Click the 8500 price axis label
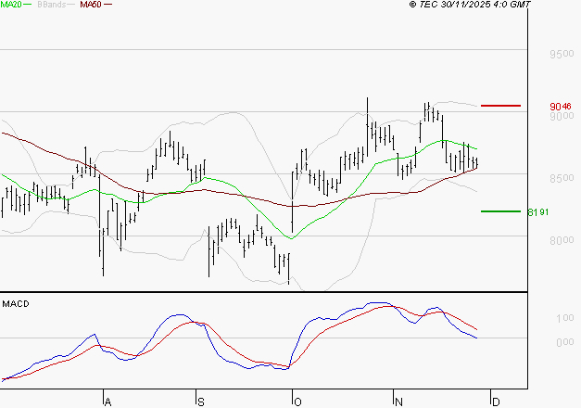The height and width of the screenshot is (408, 581). click(x=562, y=178)
